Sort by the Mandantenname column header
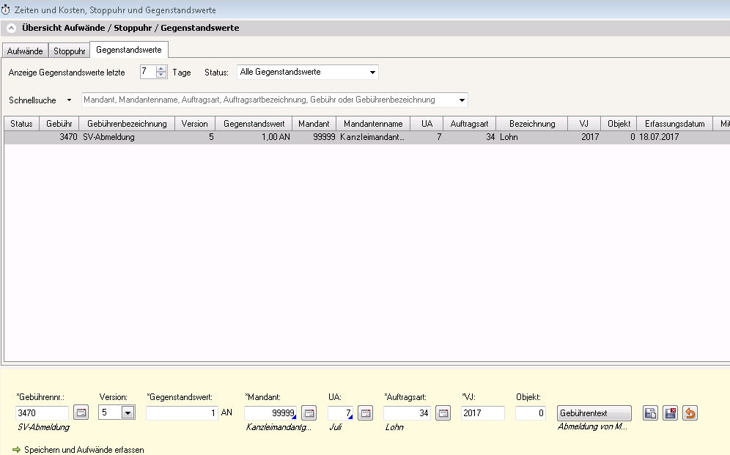Image resolution: width=730 pixels, height=455 pixels. [x=373, y=124]
